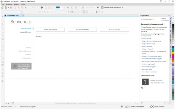
Task: Select the Zoom magnifier tool
Action: (x=3, y=27)
